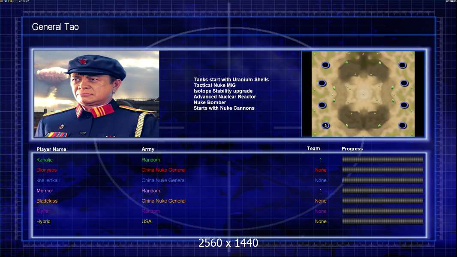457x257 pixels.
Task: Click the General Tao portrait image
Action: tap(97, 94)
